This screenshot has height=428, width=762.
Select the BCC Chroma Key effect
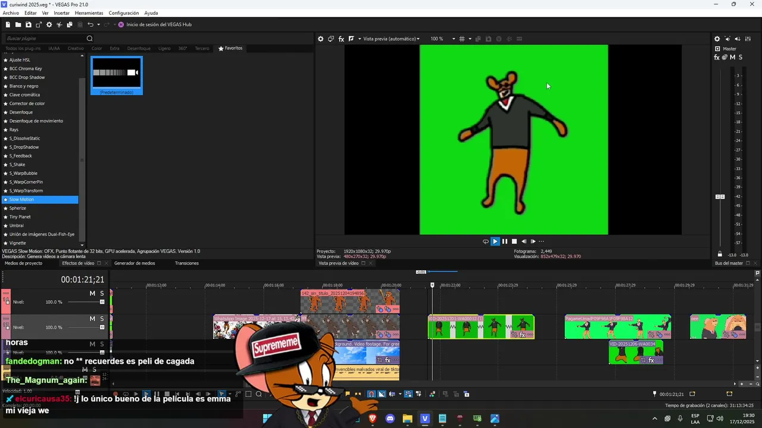tap(26, 68)
